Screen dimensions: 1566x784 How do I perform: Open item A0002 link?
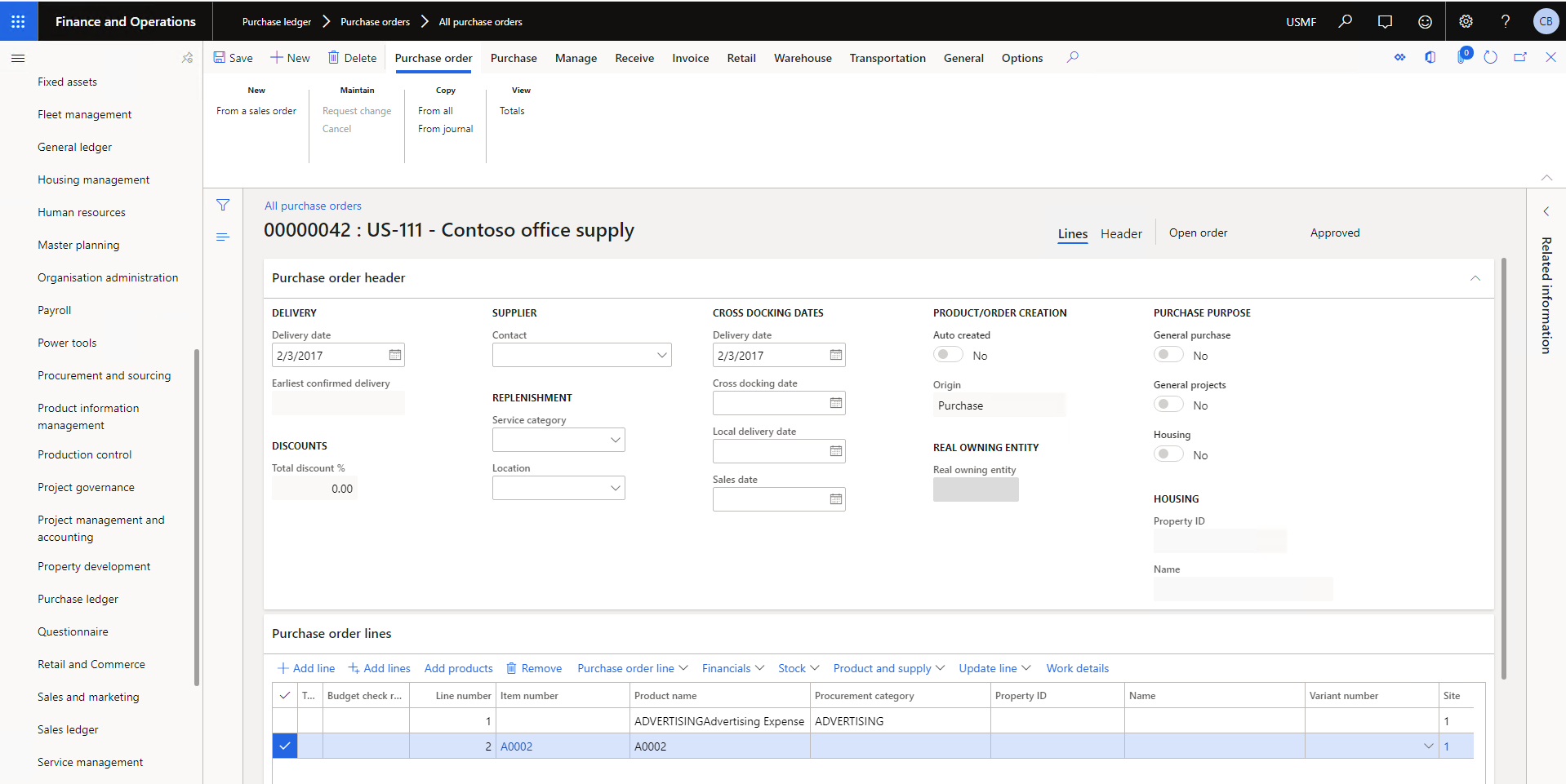516,746
